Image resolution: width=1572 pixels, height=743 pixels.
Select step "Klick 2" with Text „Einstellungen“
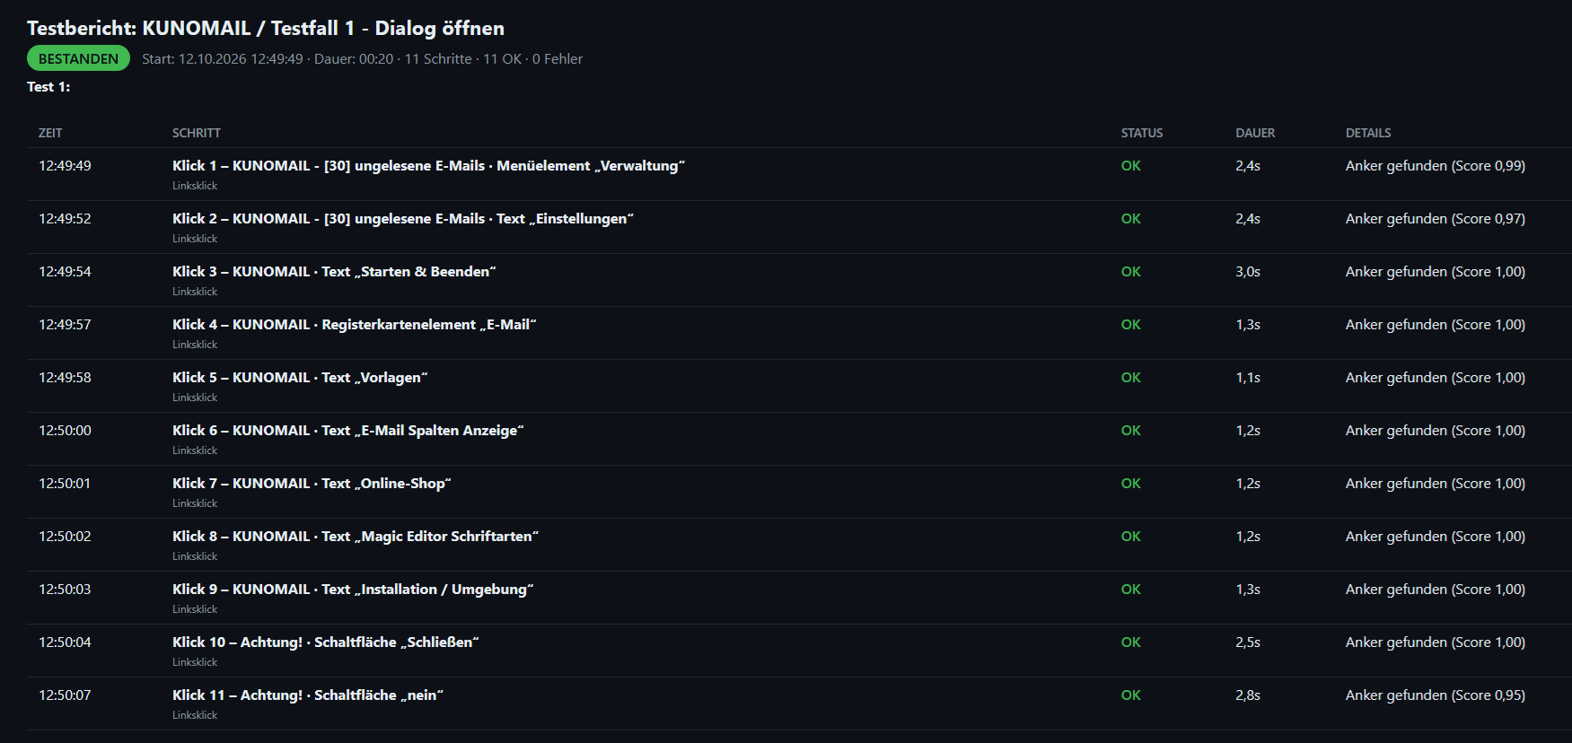point(403,219)
